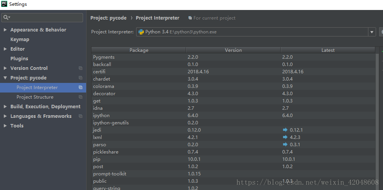Click the upgrade arrow icon for jedi

[x=285, y=130]
